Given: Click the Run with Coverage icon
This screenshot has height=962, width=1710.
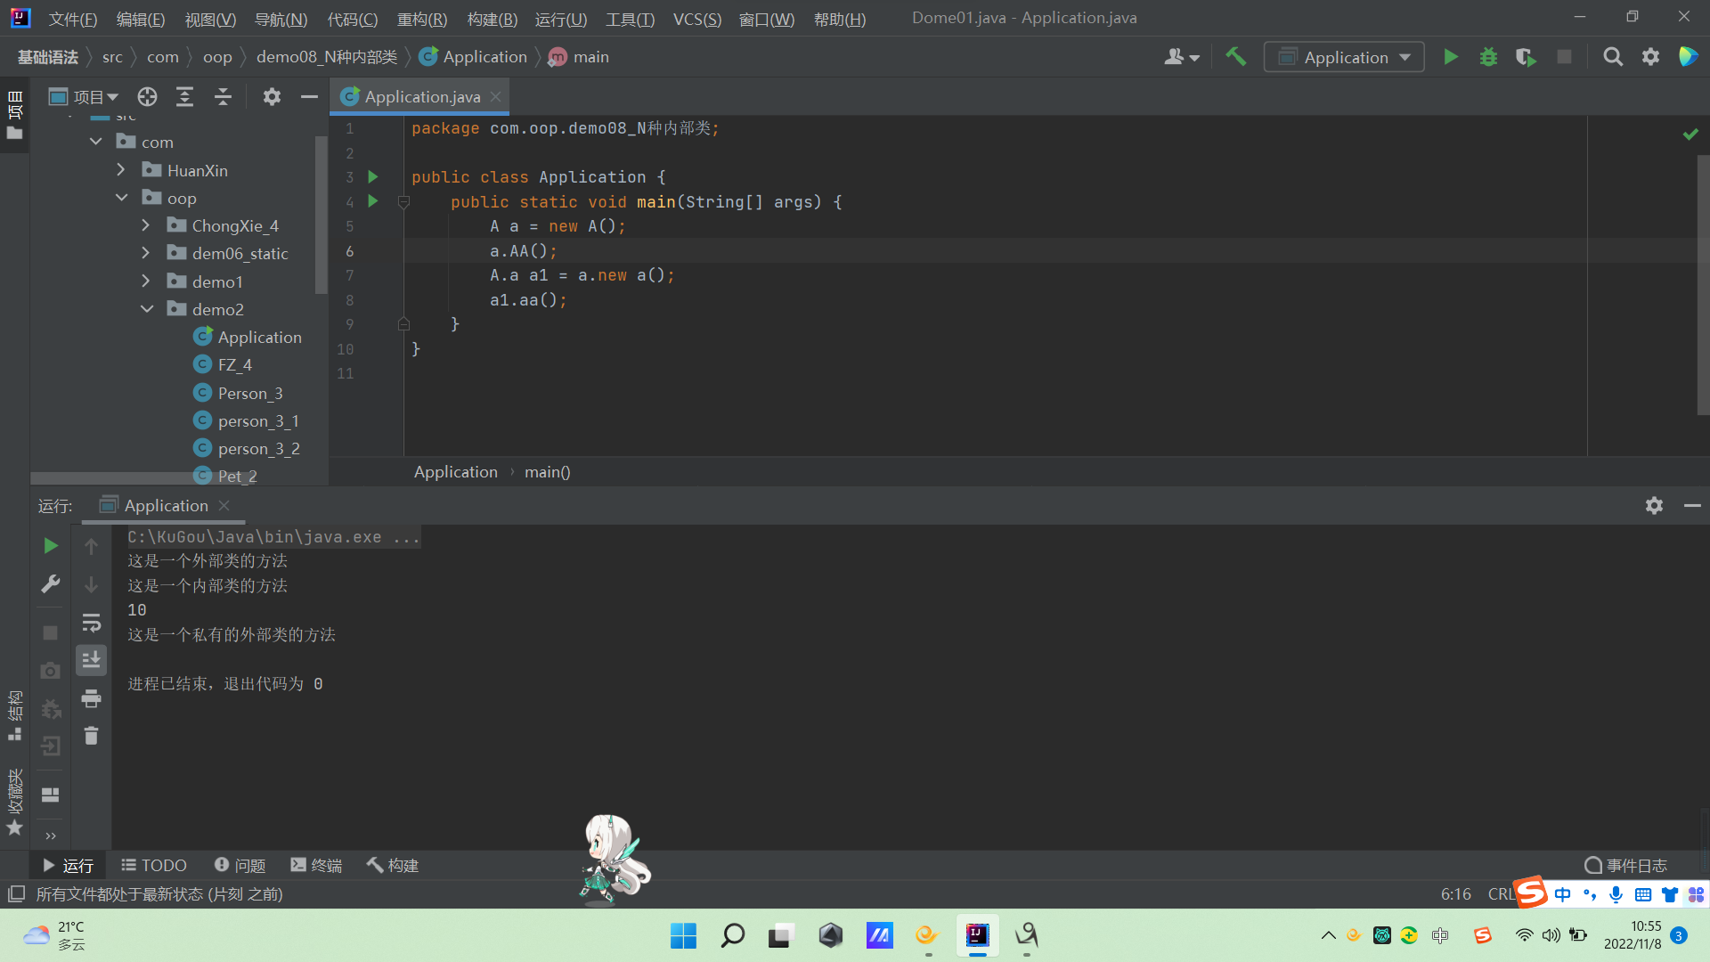Looking at the screenshot, I should (1526, 58).
